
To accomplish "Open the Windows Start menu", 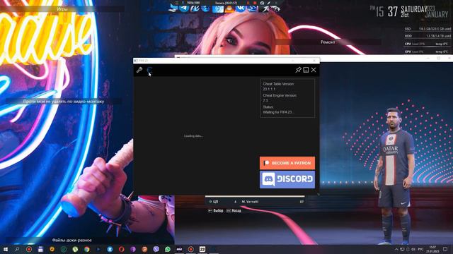I will pos(6,249).
